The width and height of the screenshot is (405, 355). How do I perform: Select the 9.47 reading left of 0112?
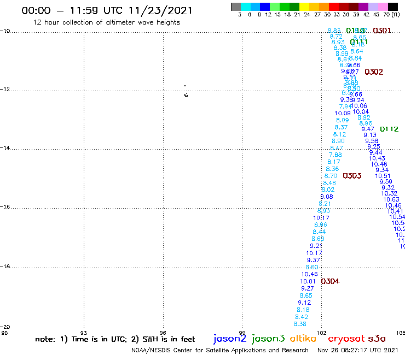coord(368,129)
